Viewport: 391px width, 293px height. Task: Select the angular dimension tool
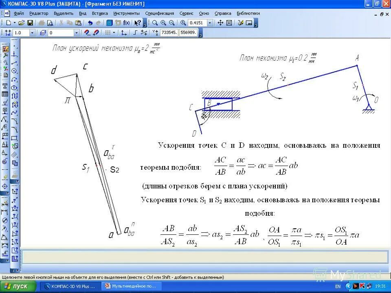[x=5, y=237]
